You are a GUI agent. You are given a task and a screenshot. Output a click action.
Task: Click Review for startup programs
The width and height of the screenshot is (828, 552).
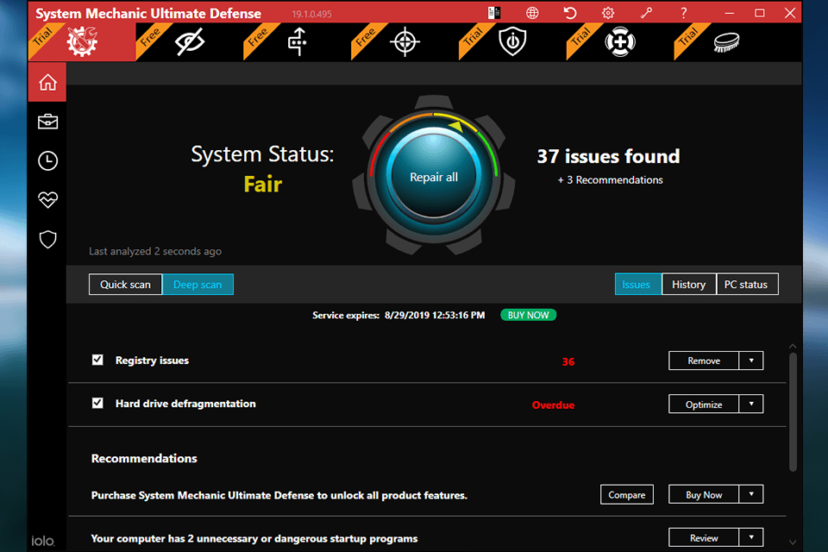[704, 537]
